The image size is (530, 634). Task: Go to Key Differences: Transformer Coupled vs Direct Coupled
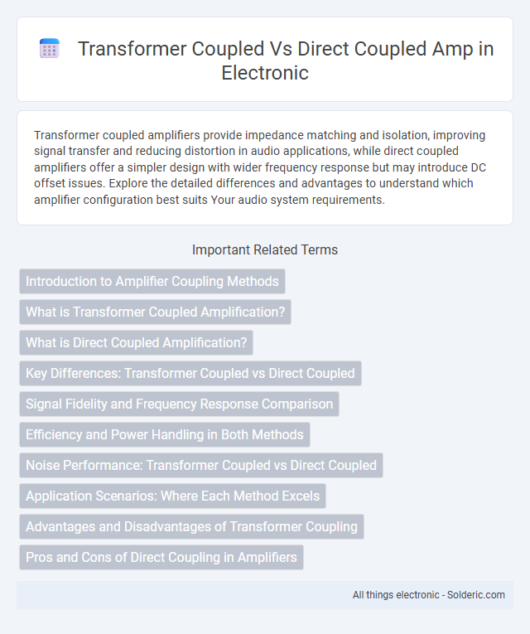tap(190, 373)
